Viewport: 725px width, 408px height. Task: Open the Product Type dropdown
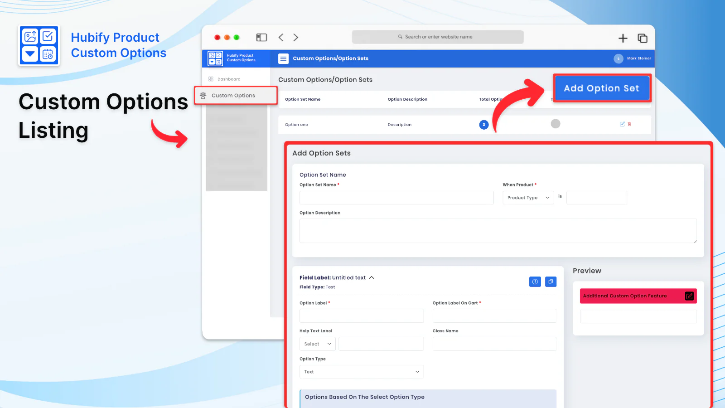click(x=528, y=198)
